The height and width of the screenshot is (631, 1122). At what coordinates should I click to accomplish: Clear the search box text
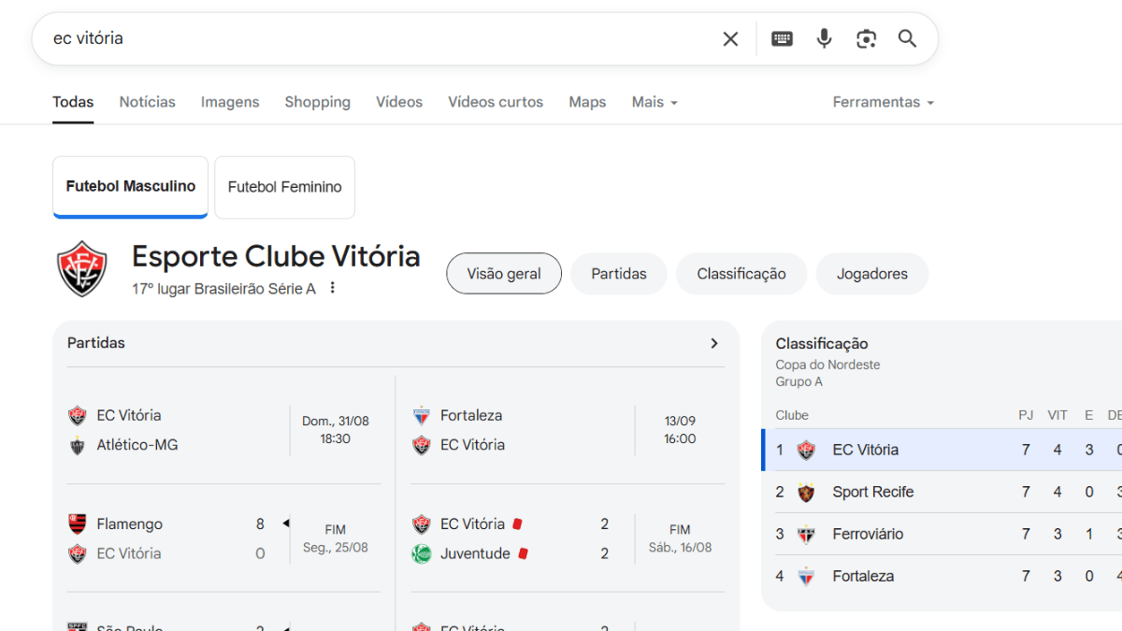coord(730,38)
